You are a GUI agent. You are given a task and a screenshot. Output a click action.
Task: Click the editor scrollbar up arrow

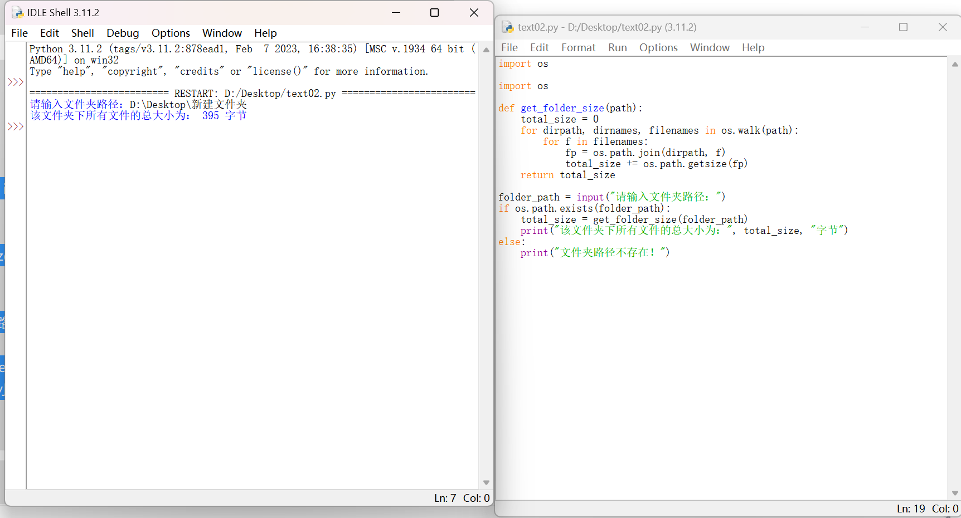tap(955, 64)
